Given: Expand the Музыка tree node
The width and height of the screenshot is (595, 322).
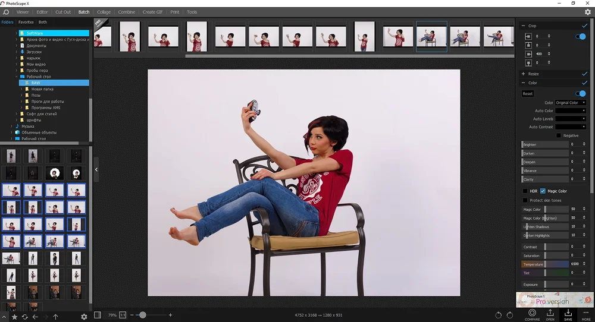Looking at the screenshot, I should click(x=11, y=126).
